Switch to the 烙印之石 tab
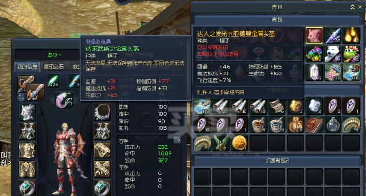The width and height of the screenshot is (366, 196). click(x=53, y=67)
